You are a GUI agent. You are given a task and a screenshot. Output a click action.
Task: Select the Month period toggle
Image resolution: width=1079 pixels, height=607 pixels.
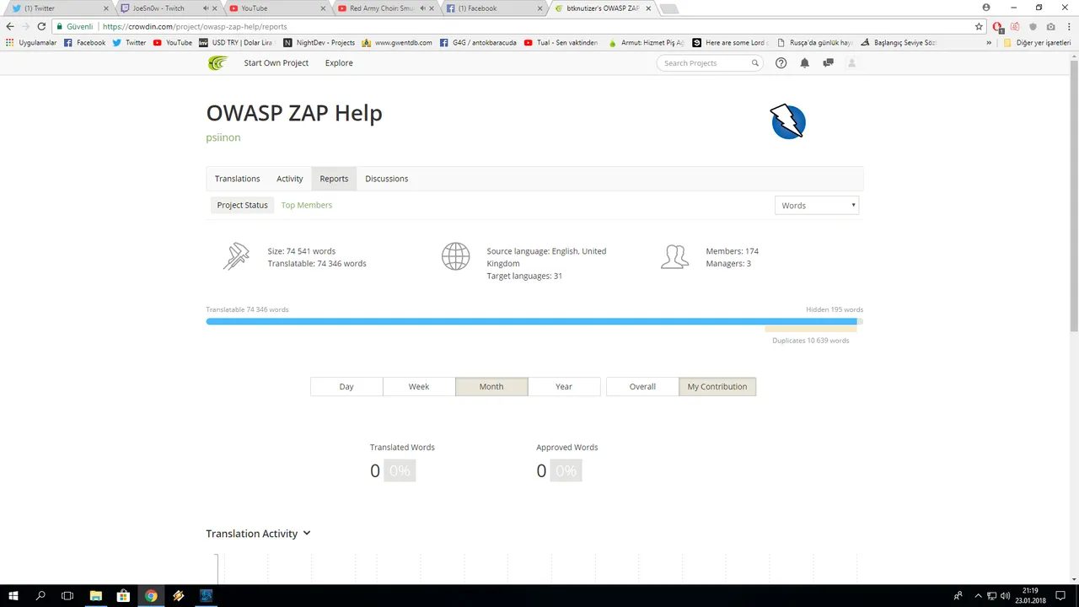491,386
